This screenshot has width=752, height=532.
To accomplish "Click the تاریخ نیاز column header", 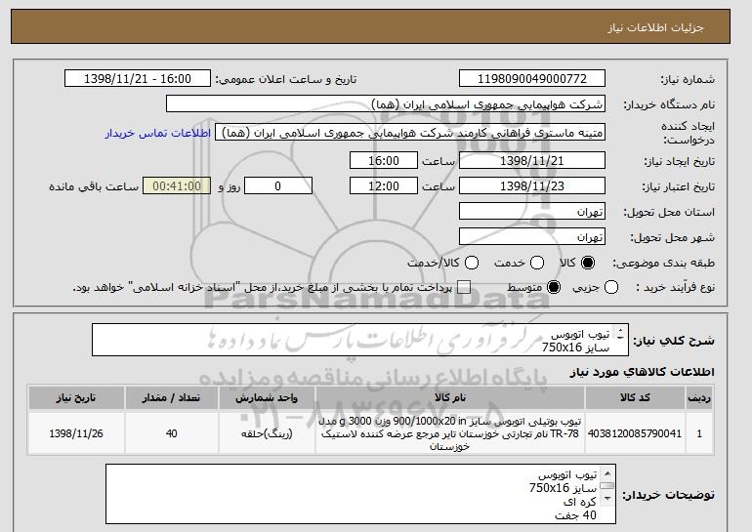I will (76, 398).
